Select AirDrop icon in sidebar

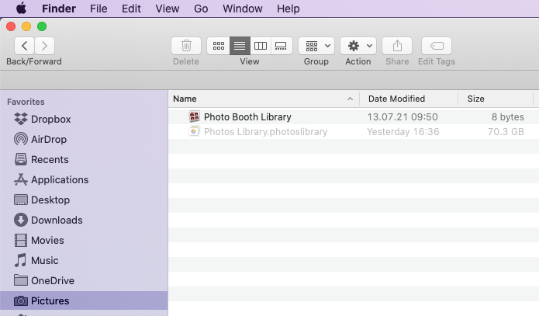click(21, 139)
